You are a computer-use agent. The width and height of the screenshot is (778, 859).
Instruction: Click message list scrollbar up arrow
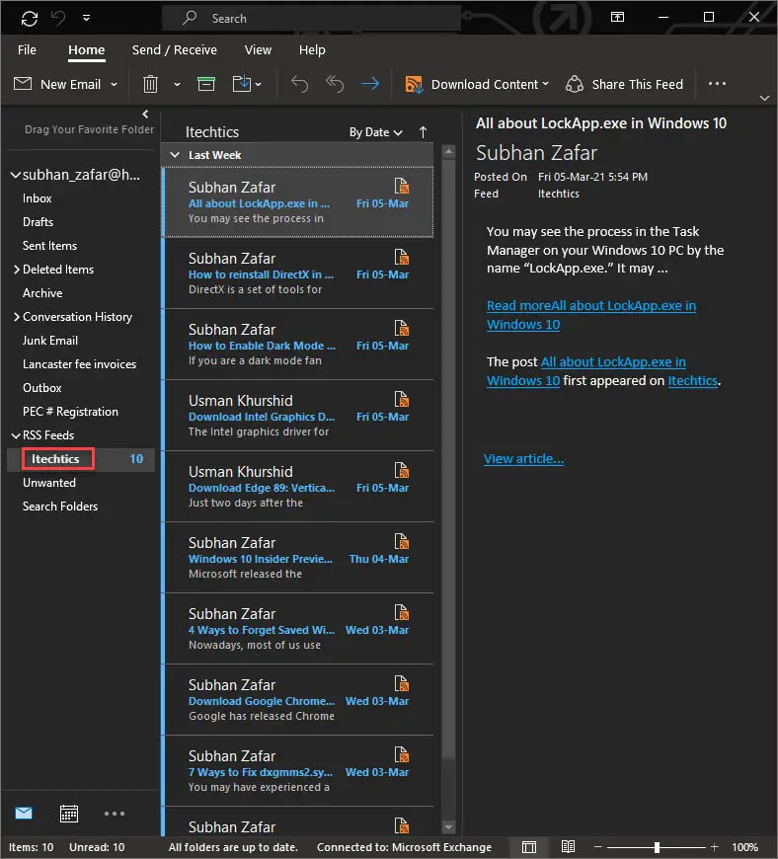click(448, 151)
